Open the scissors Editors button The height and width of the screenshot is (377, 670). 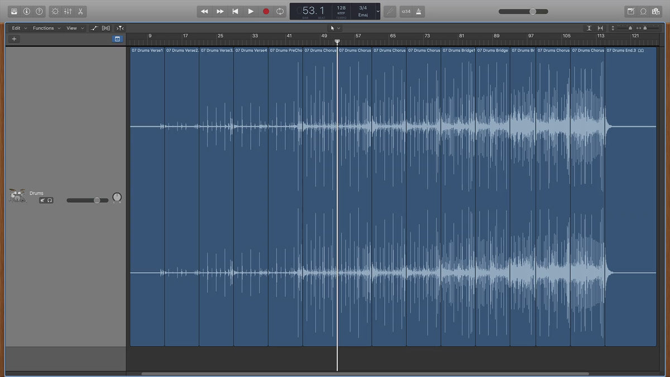coord(80,11)
